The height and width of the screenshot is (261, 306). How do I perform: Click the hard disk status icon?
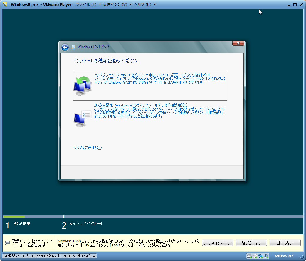coord(249,256)
